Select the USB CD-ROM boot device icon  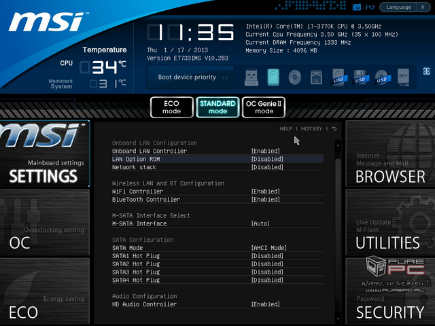[x=382, y=77]
